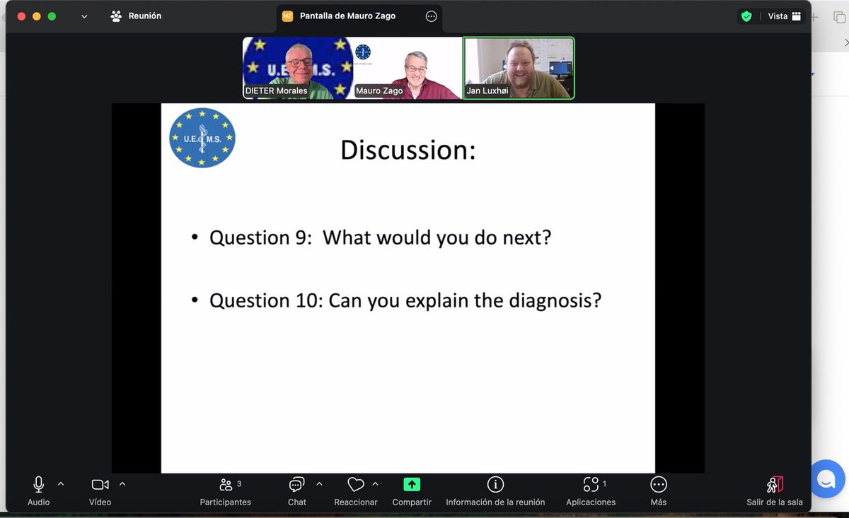Toggle camera with the Vídeo icon
Image resolution: width=849 pixels, height=518 pixels.
[100, 485]
